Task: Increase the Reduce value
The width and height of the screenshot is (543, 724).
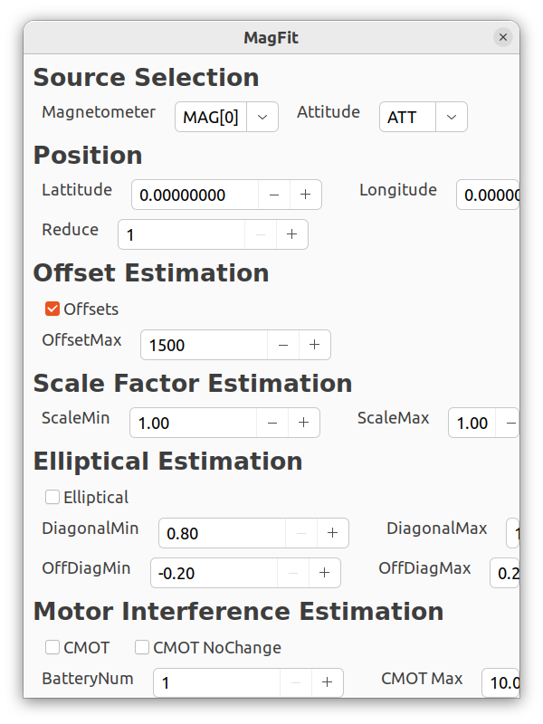Action: tap(291, 234)
